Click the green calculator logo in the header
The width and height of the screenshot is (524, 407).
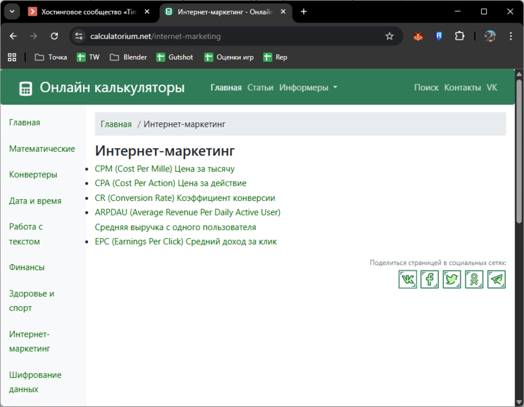[x=24, y=88]
